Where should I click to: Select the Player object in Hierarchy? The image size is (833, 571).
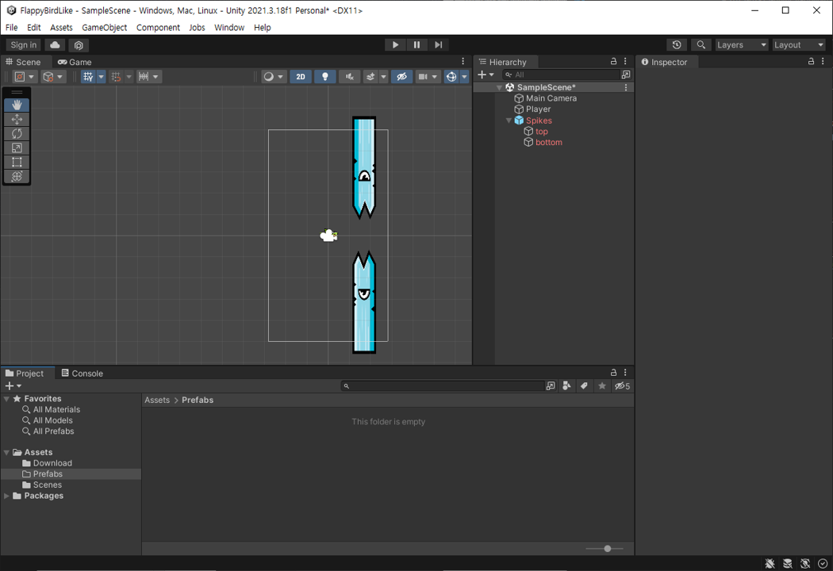(538, 109)
